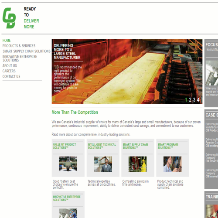Click 'Compelling savings in time and money' text
The image size is (218, 218).
coord(136,183)
